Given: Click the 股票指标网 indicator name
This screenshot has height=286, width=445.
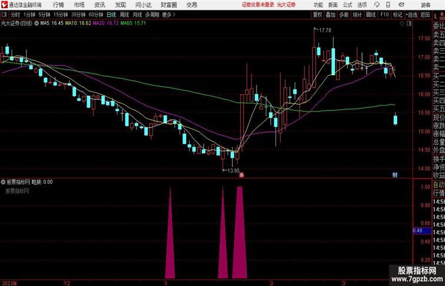Looking at the screenshot, I should pyautogui.click(x=18, y=182).
